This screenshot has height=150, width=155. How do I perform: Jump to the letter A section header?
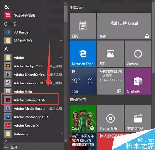point(6,49)
